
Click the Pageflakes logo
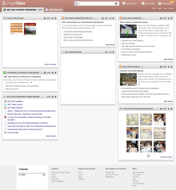14,3
